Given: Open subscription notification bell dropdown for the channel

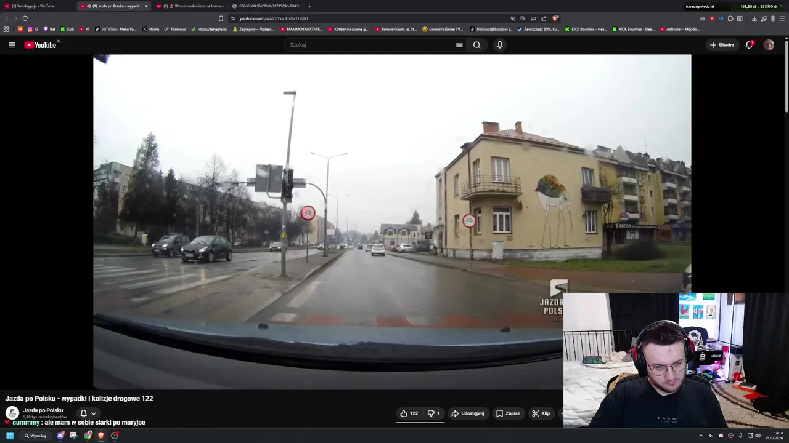Looking at the screenshot, I should coord(88,413).
